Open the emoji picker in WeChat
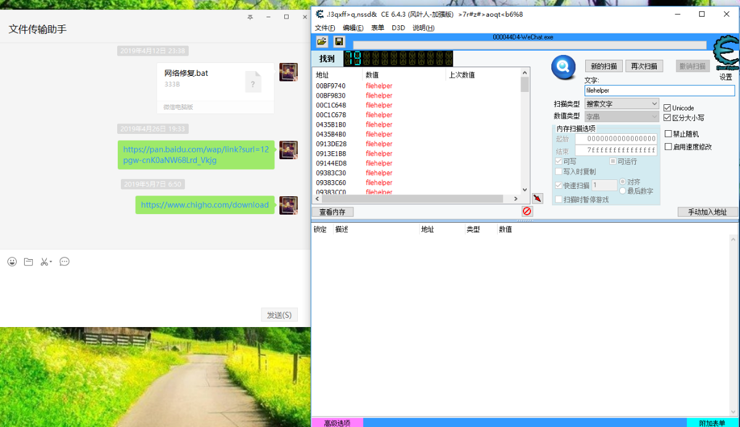Screen dimensions: 740x427 (12, 262)
